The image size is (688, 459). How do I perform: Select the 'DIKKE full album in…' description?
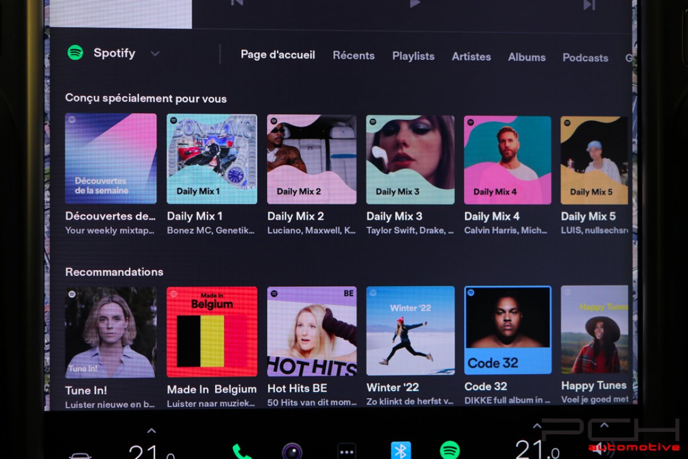[x=507, y=400]
